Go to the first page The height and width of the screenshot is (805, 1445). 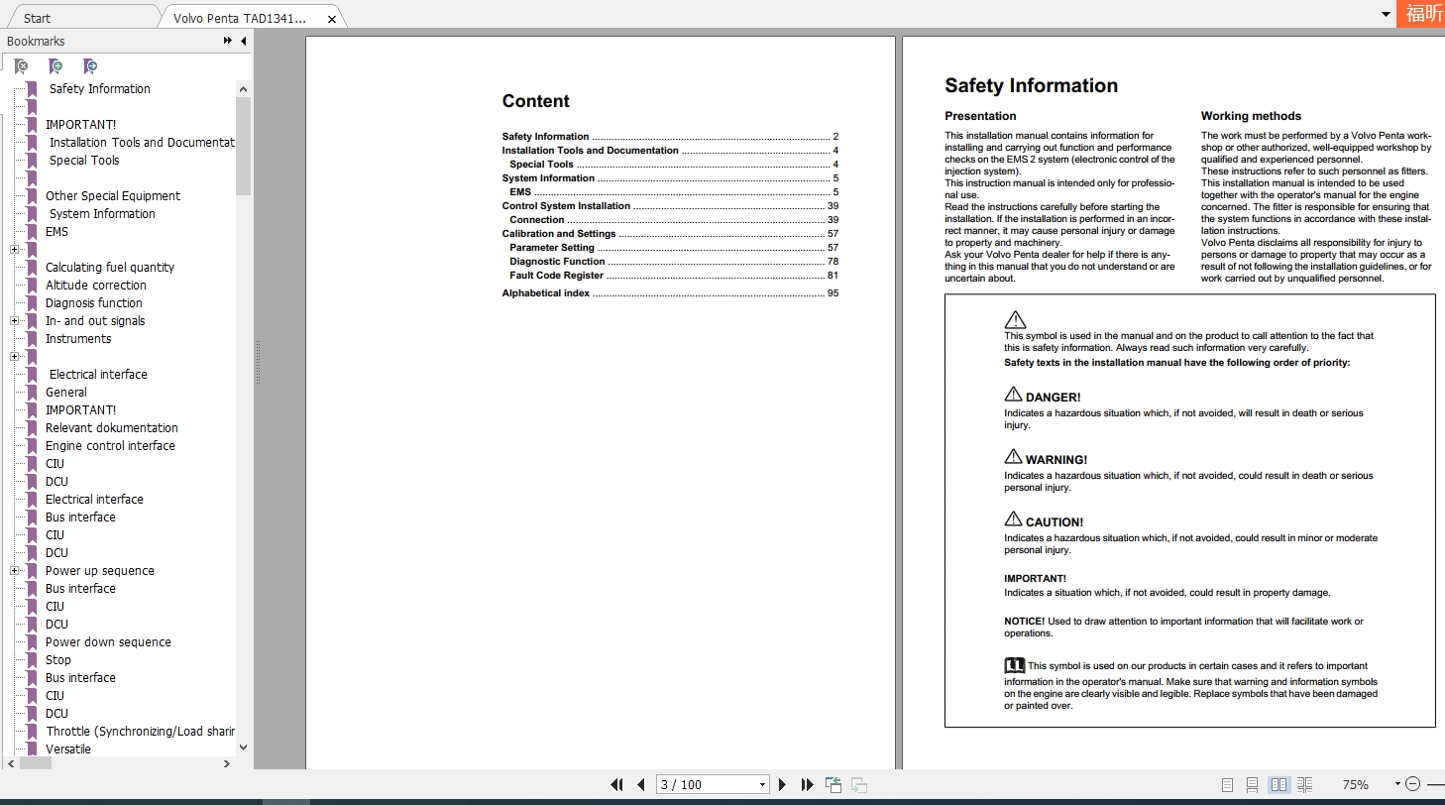click(x=616, y=784)
